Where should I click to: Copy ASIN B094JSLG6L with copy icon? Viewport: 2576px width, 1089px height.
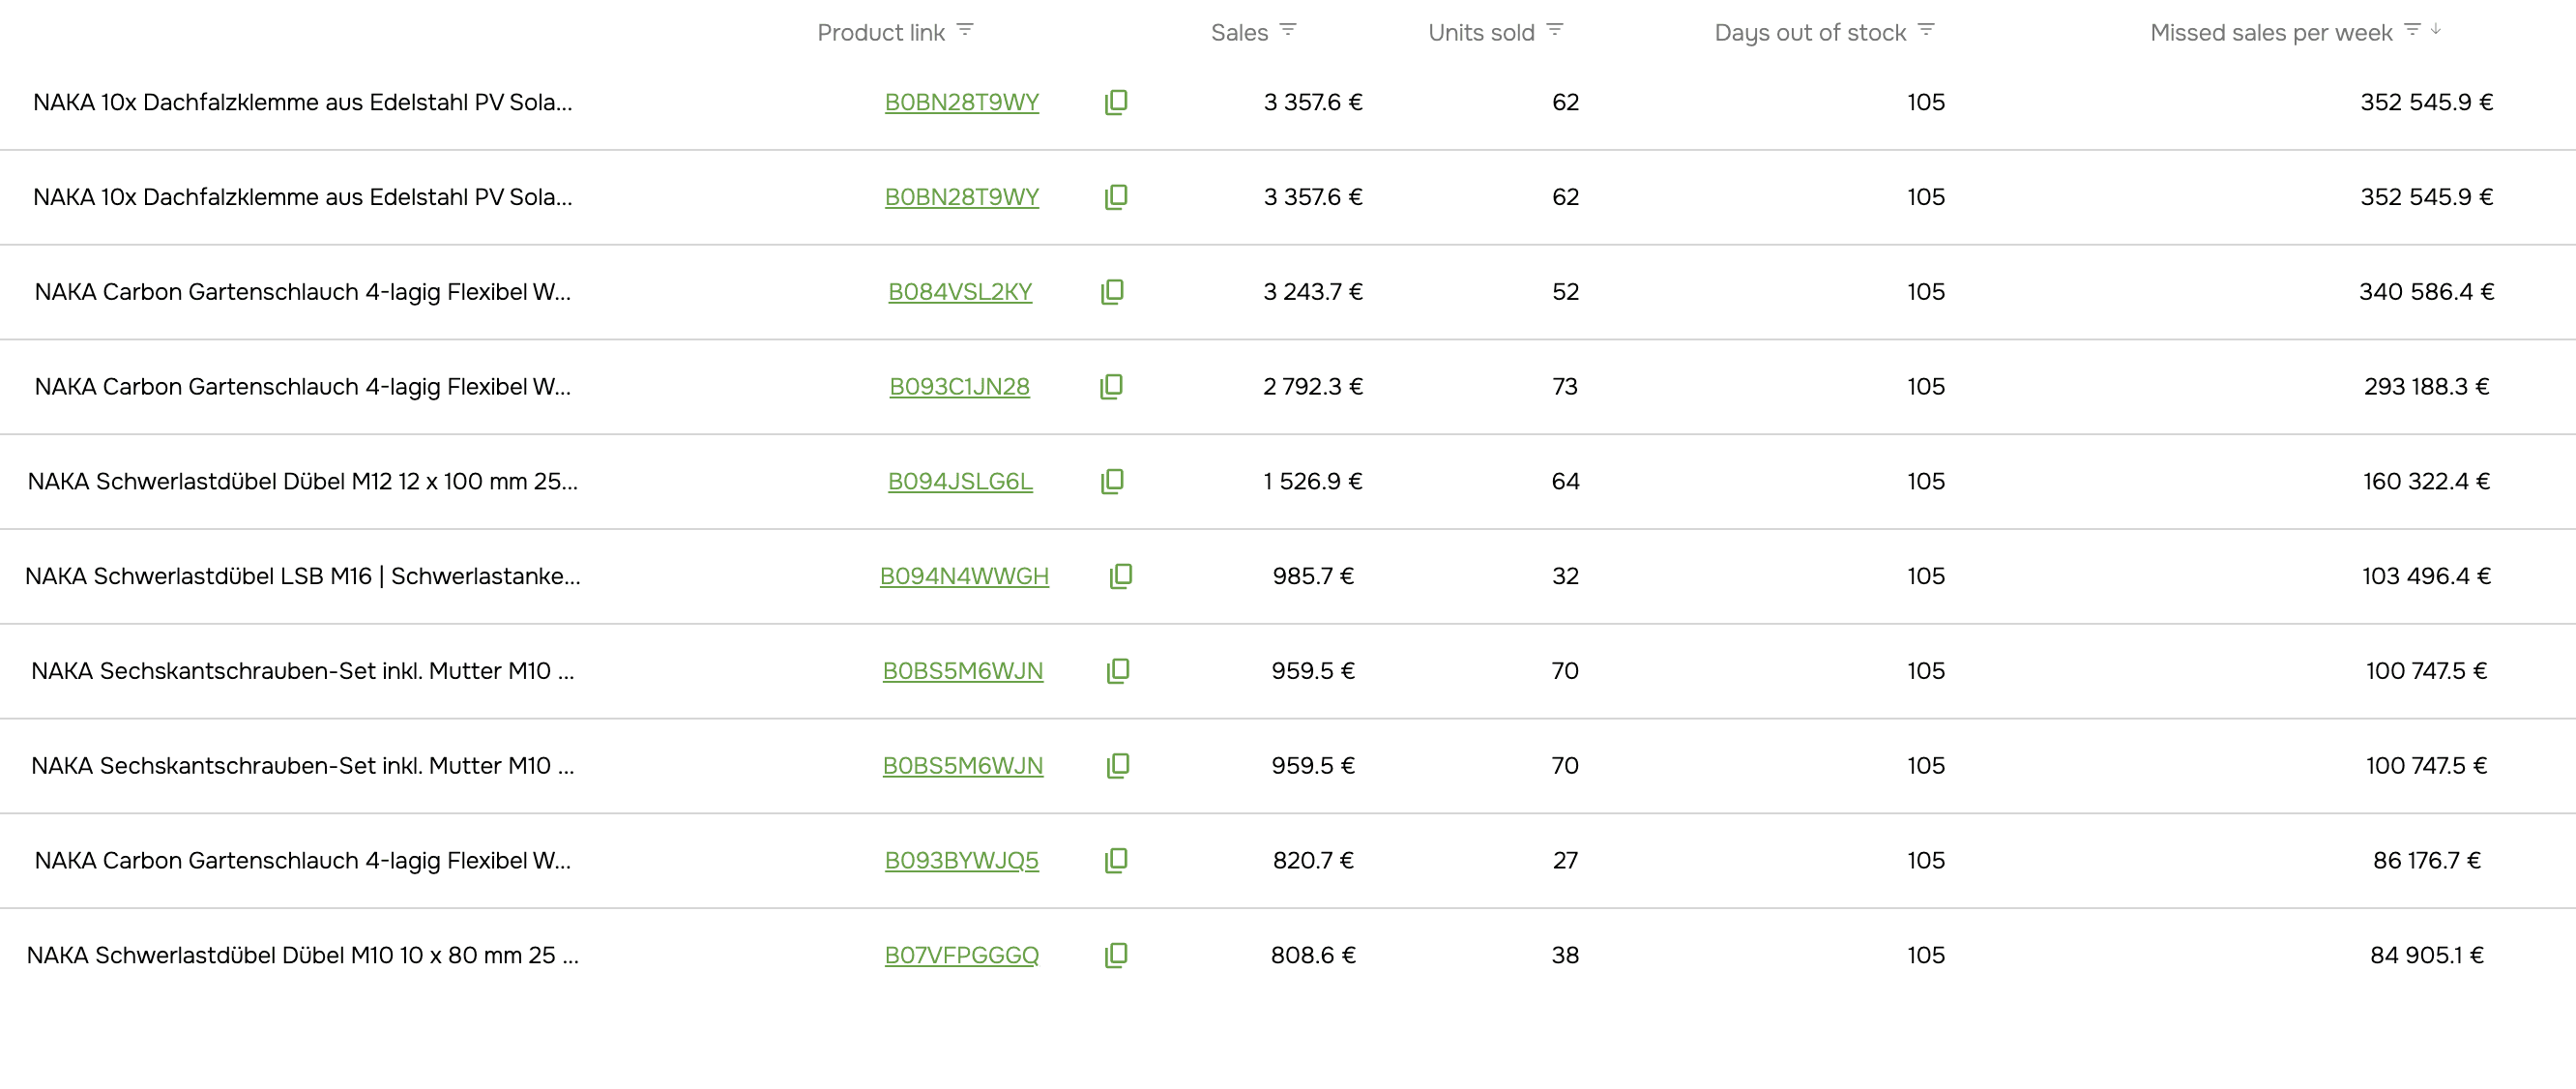point(1112,482)
